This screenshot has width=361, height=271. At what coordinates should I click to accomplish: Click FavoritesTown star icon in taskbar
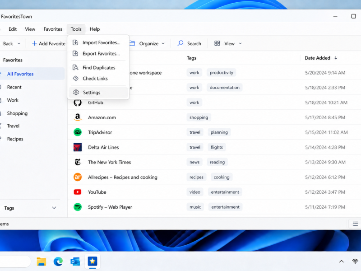pyautogui.click(x=93, y=262)
